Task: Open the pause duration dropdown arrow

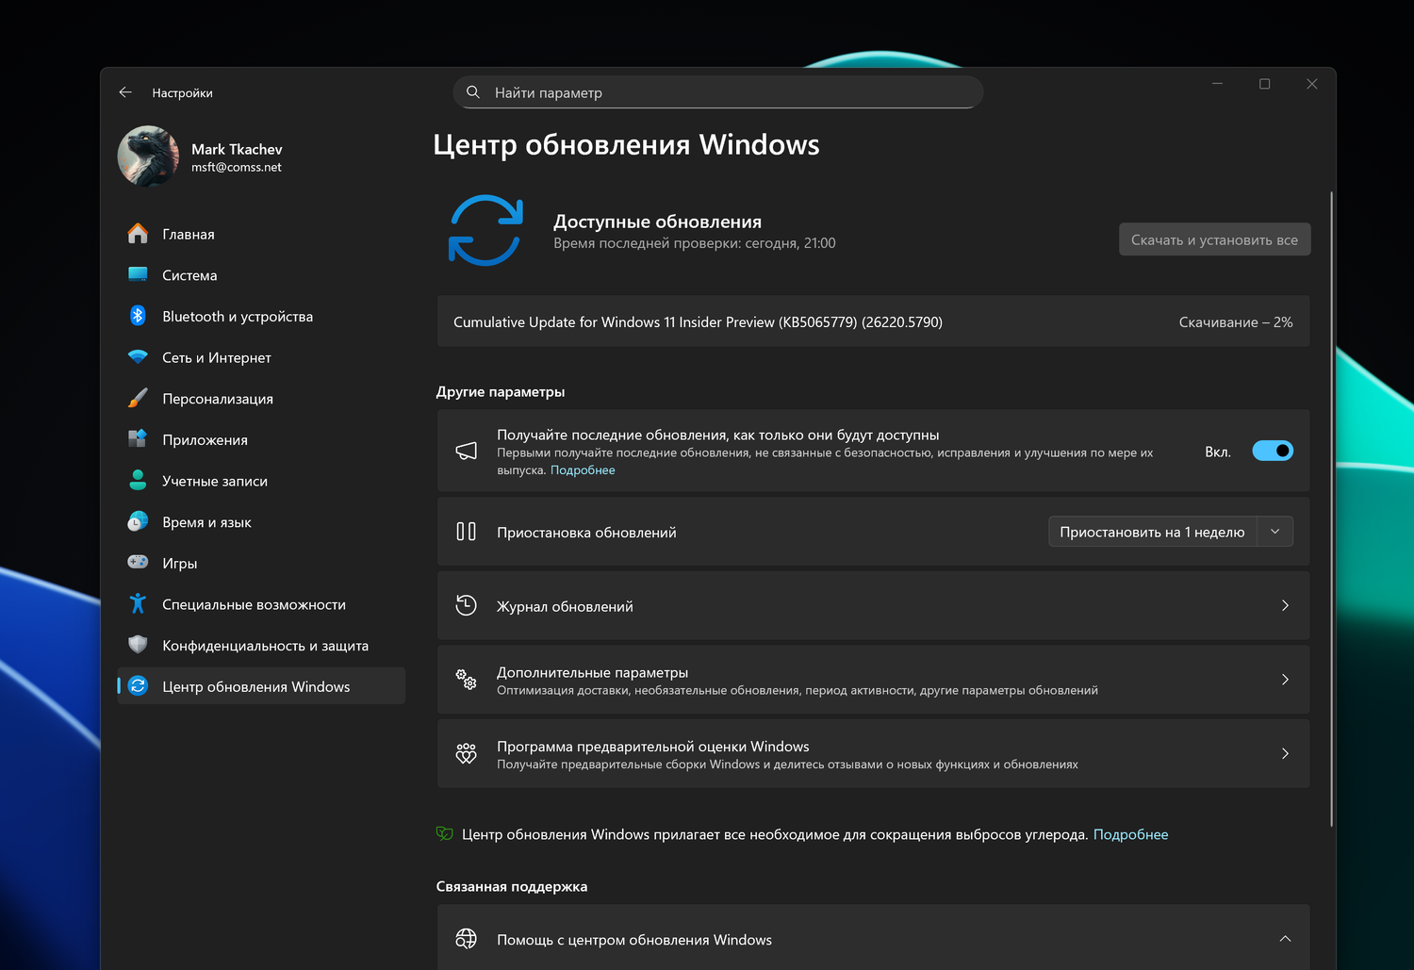Action: (1274, 532)
